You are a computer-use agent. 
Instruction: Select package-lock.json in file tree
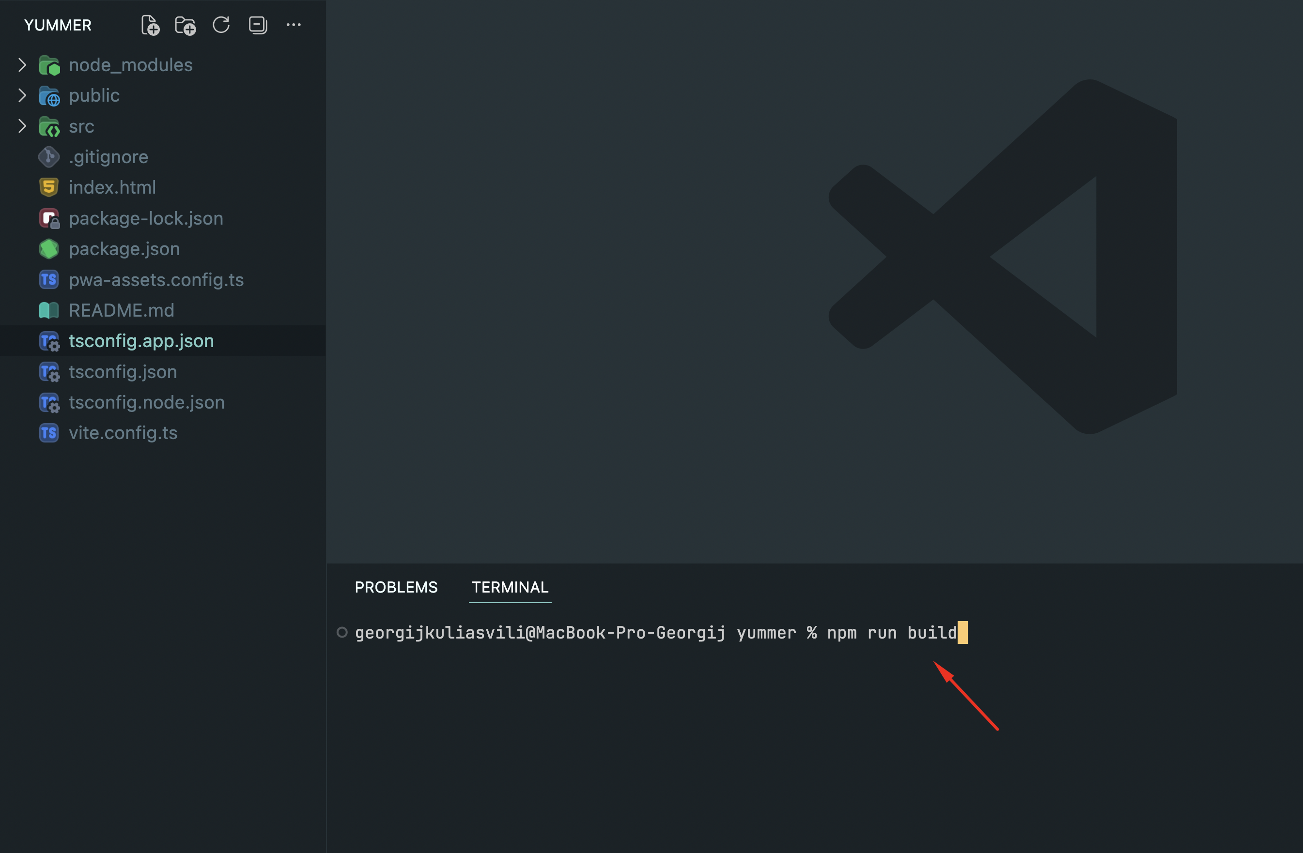[146, 218]
